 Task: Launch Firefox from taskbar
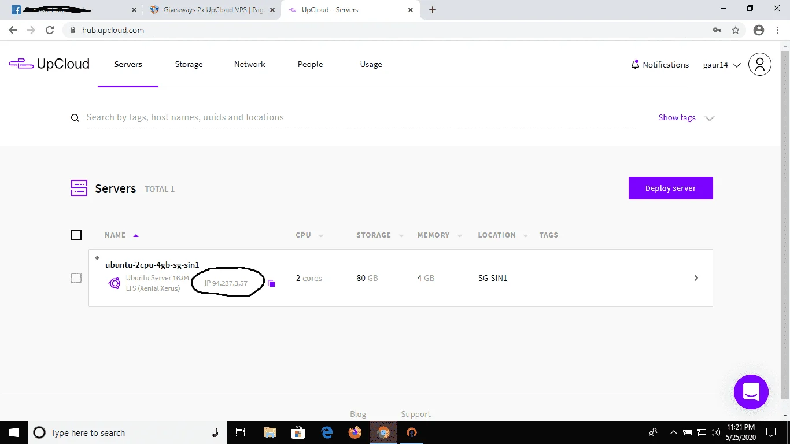tap(355, 432)
